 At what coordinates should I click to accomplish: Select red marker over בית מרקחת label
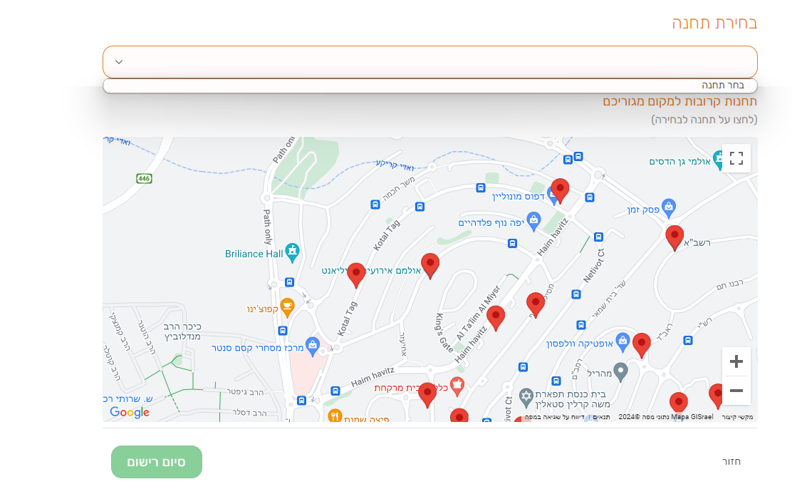(x=427, y=395)
